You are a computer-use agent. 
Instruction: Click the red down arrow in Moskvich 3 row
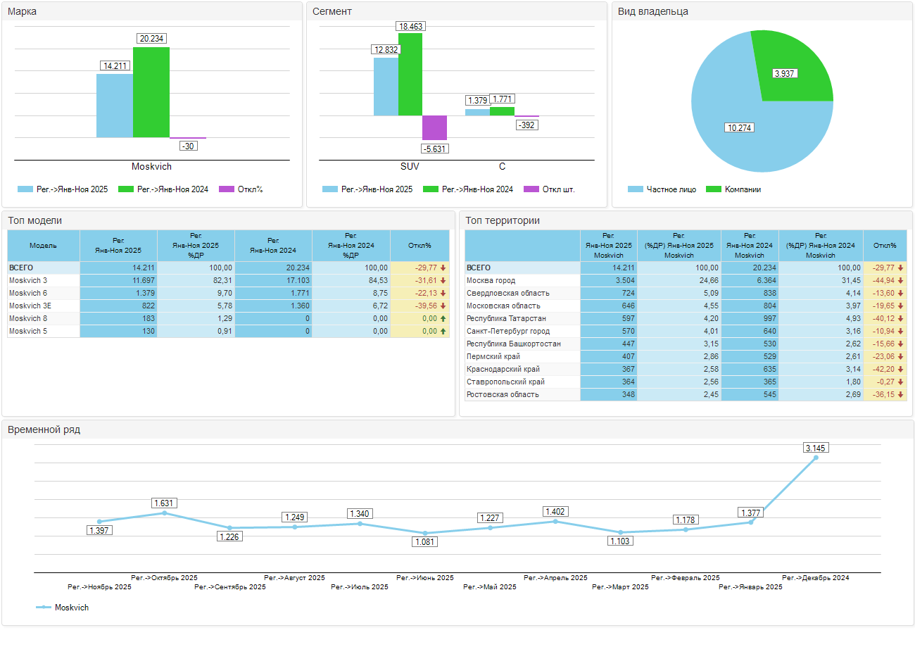tap(443, 280)
